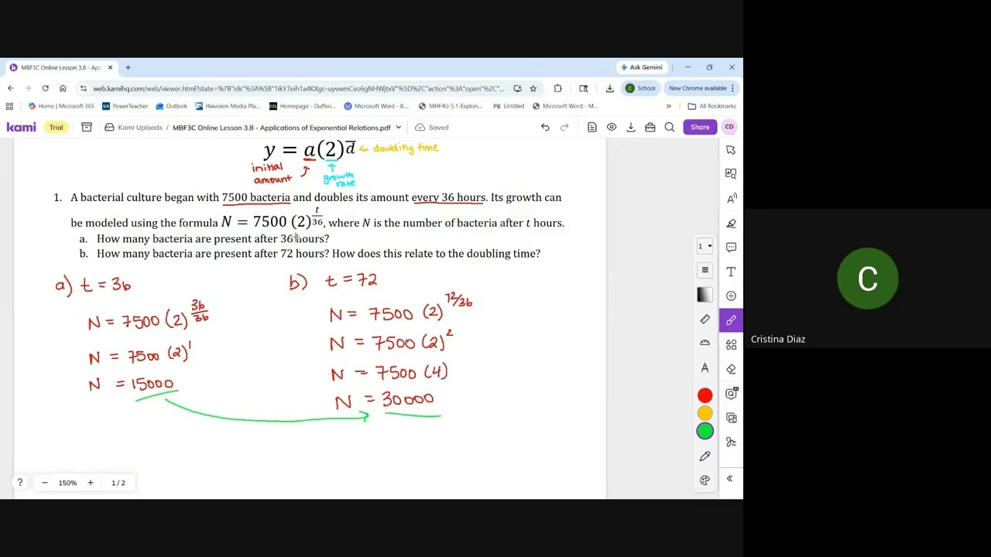The width and height of the screenshot is (991, 557).
Task: Open the line style options button
Action: coord(705,270)
